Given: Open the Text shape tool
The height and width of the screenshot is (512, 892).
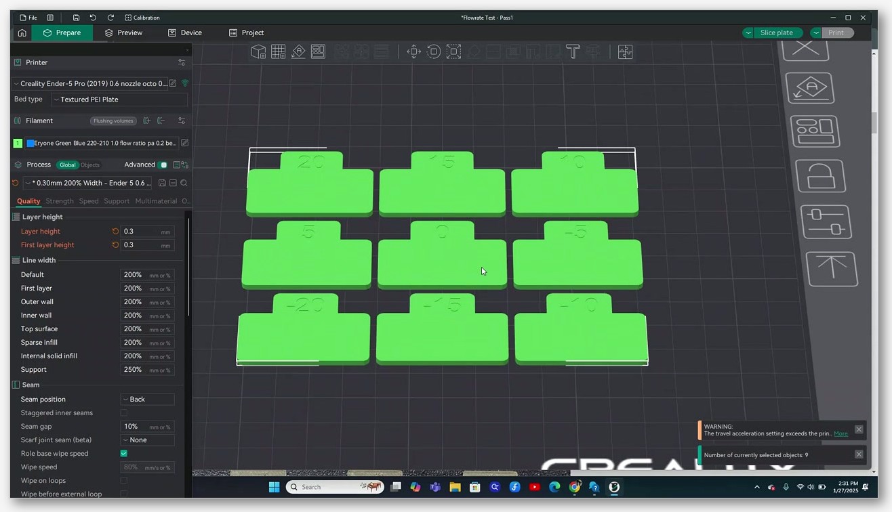Looking at the screenshot, I should click(x=573, y=51).
